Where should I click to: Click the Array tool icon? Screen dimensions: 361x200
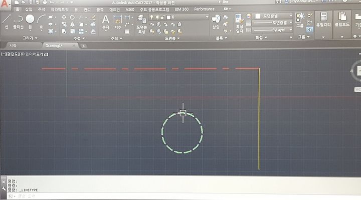coord(81,31)
